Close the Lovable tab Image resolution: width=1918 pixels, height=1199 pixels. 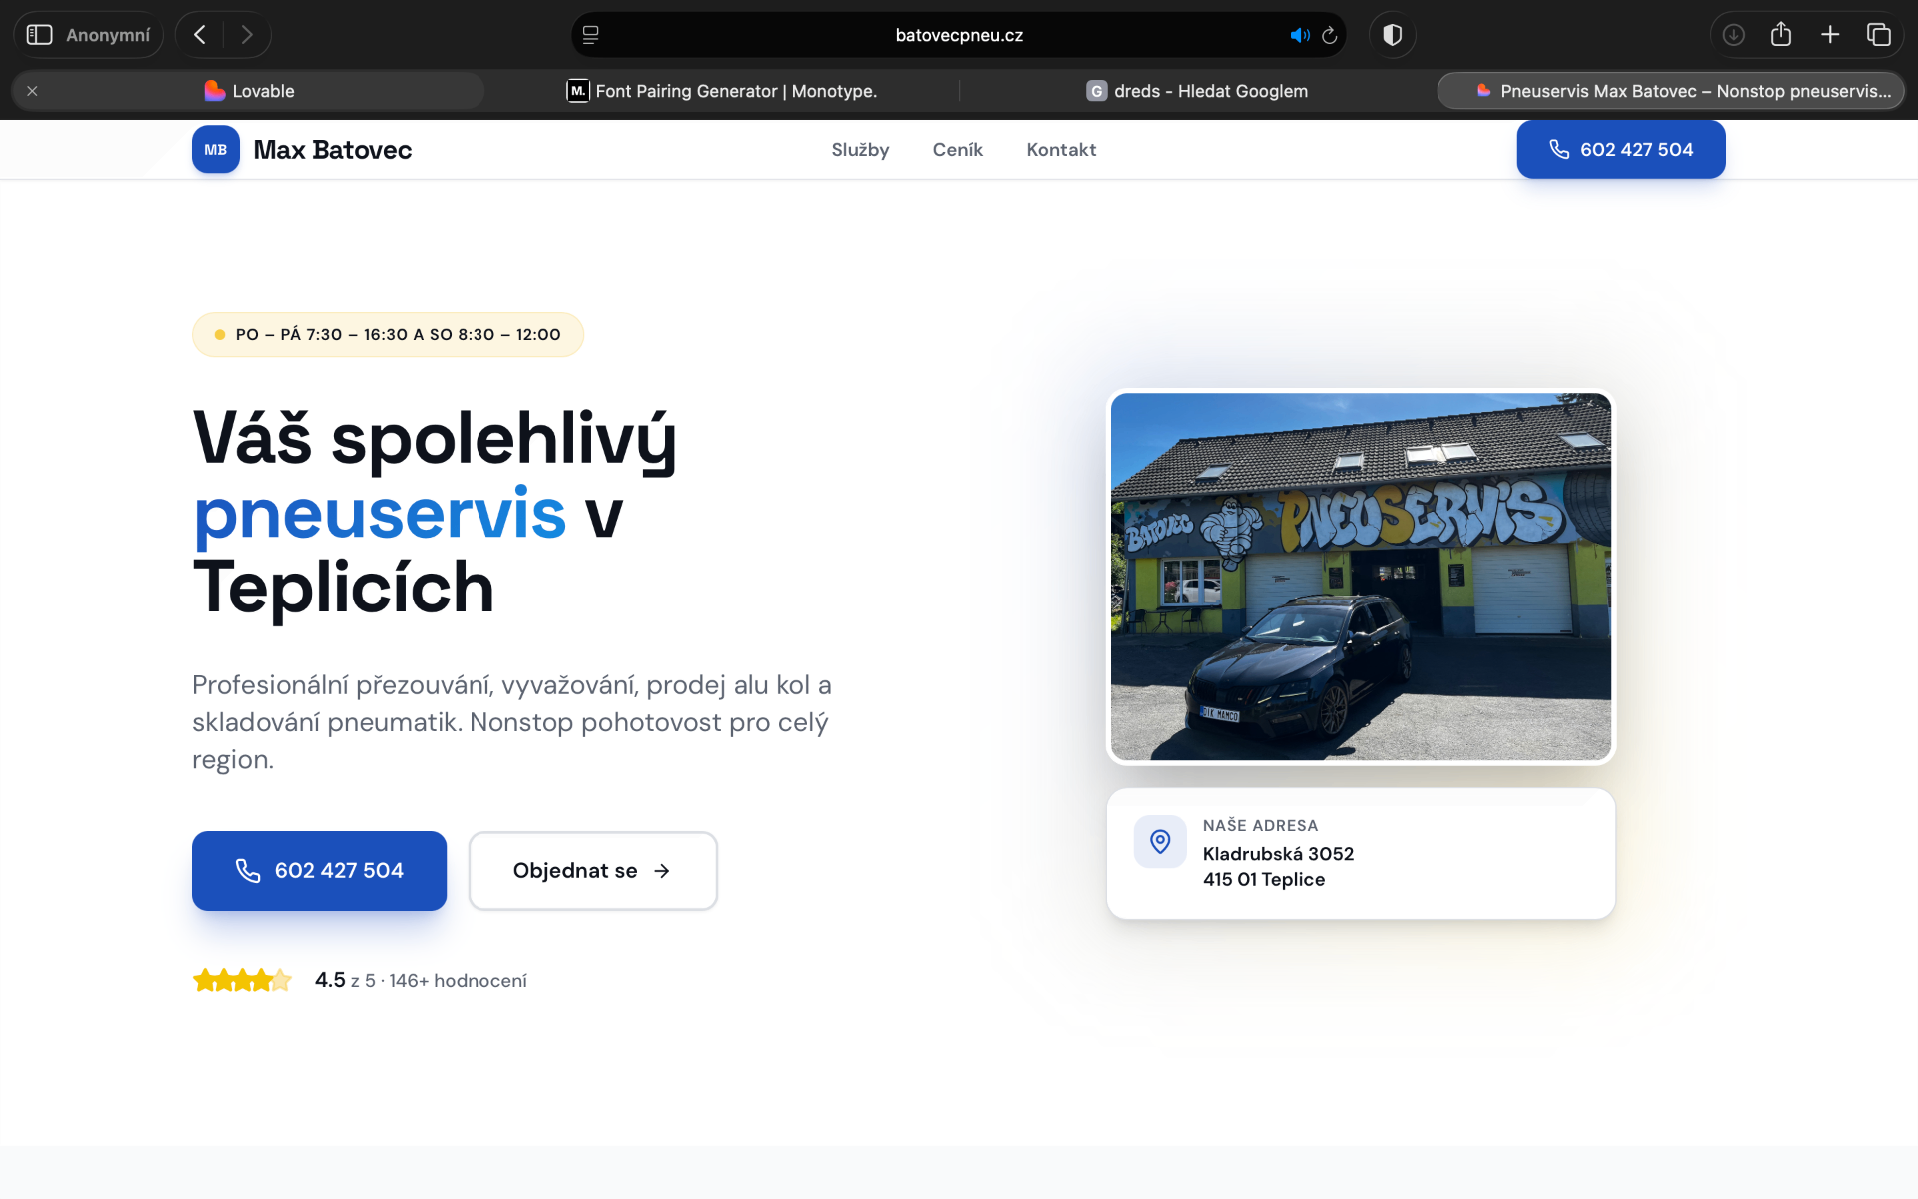coord(32,91)
